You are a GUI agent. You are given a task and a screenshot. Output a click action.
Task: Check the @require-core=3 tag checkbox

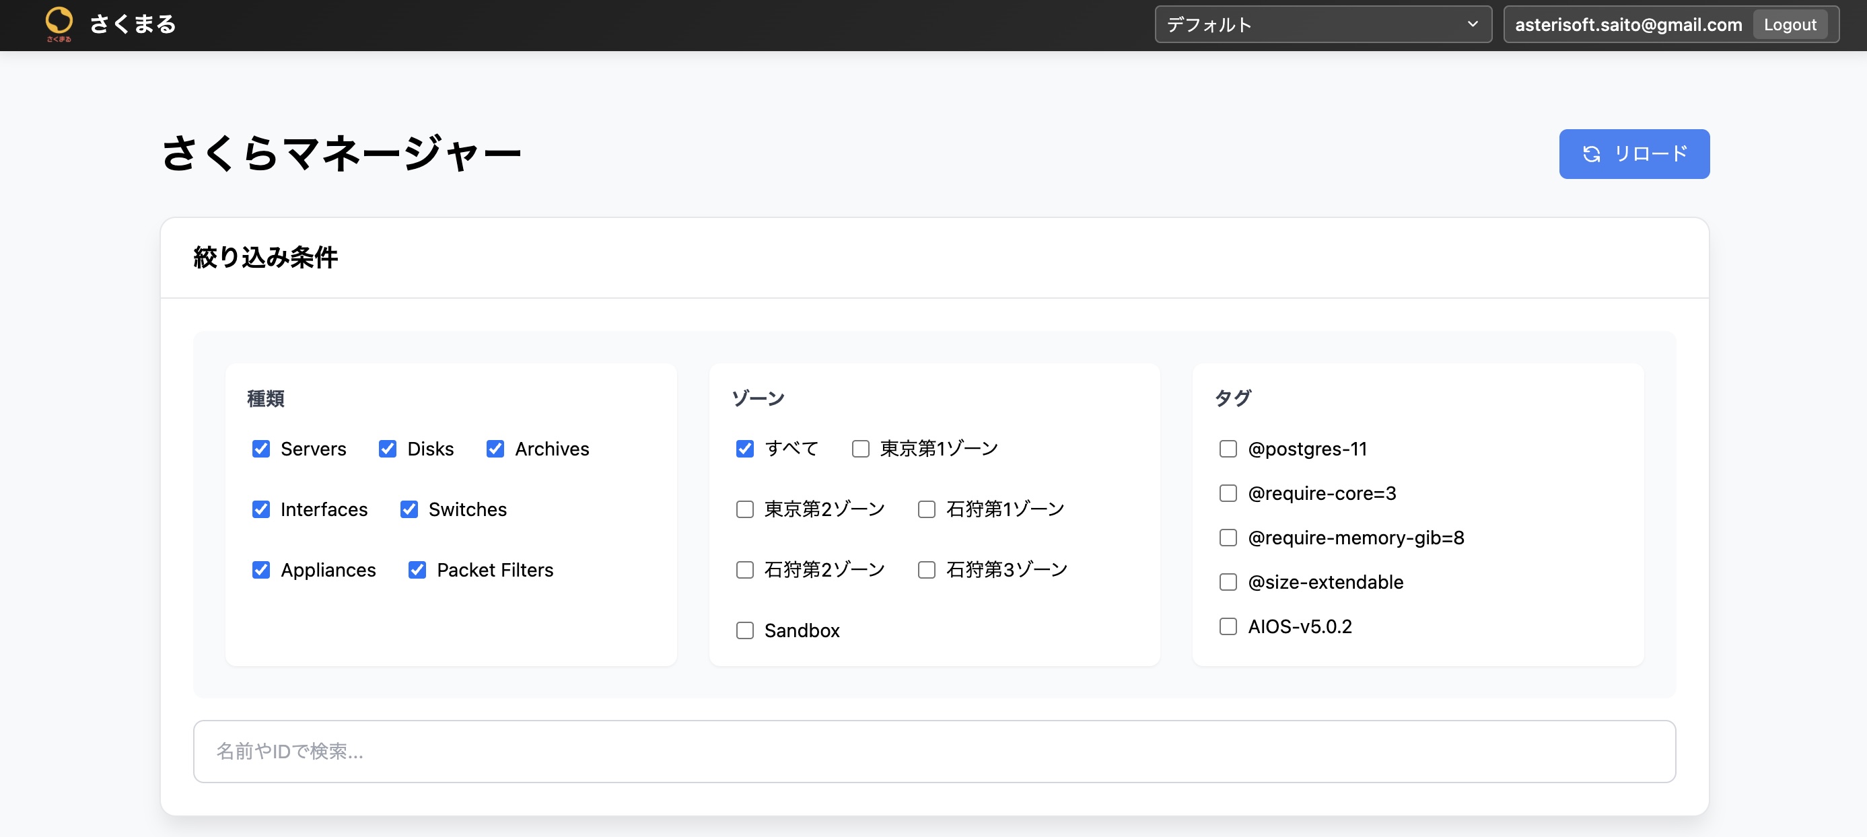pyautogui.click(x=1228, y=493)
